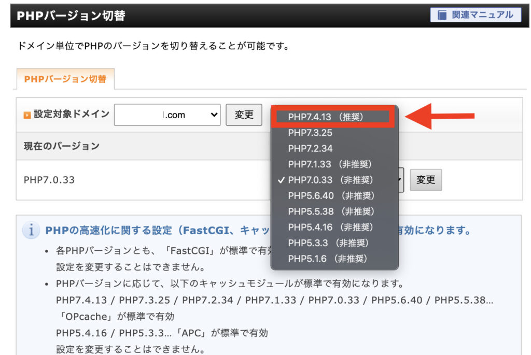The width and height of the screenshot is (531, 355).
Task: Click the book icon beside 関連マニュアル
Action: point(442,15)
